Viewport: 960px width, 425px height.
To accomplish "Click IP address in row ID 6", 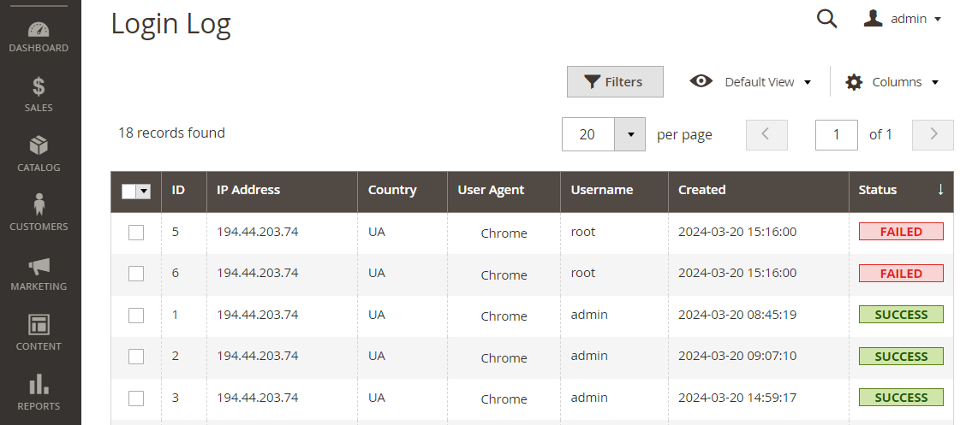I will click(x=257, y=273).
